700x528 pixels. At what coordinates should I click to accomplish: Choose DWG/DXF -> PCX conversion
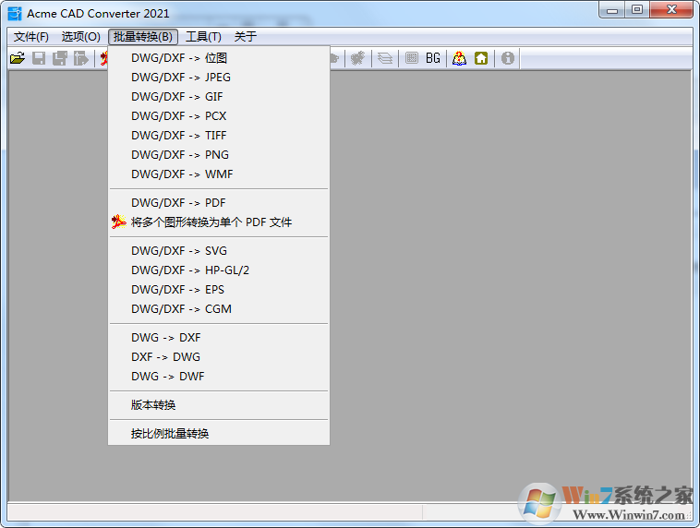point(219,116)
